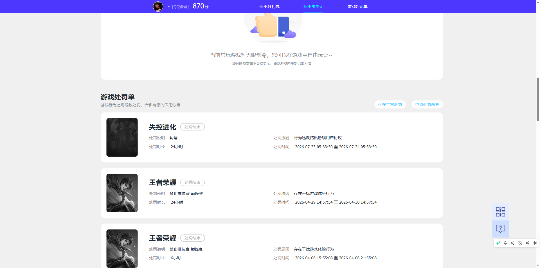This screenshot has width=540, height=268.
Task: Click 处罚结束 badge on the 24小时 王者荣耀 record
Action: pyautogui.click(x=192, y=182)
